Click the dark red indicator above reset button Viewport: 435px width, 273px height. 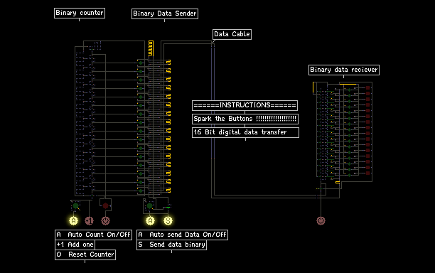[x=105, y=205]
